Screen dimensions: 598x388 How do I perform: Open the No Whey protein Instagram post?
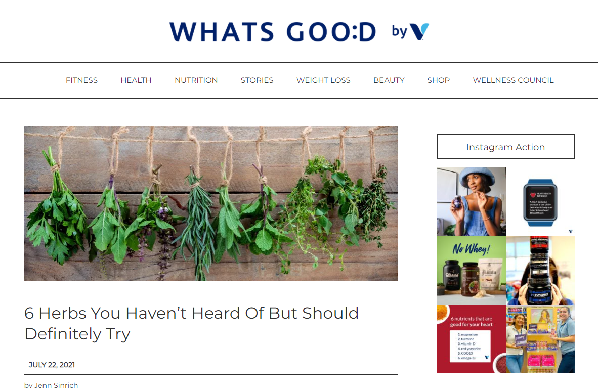click(472, 270)
